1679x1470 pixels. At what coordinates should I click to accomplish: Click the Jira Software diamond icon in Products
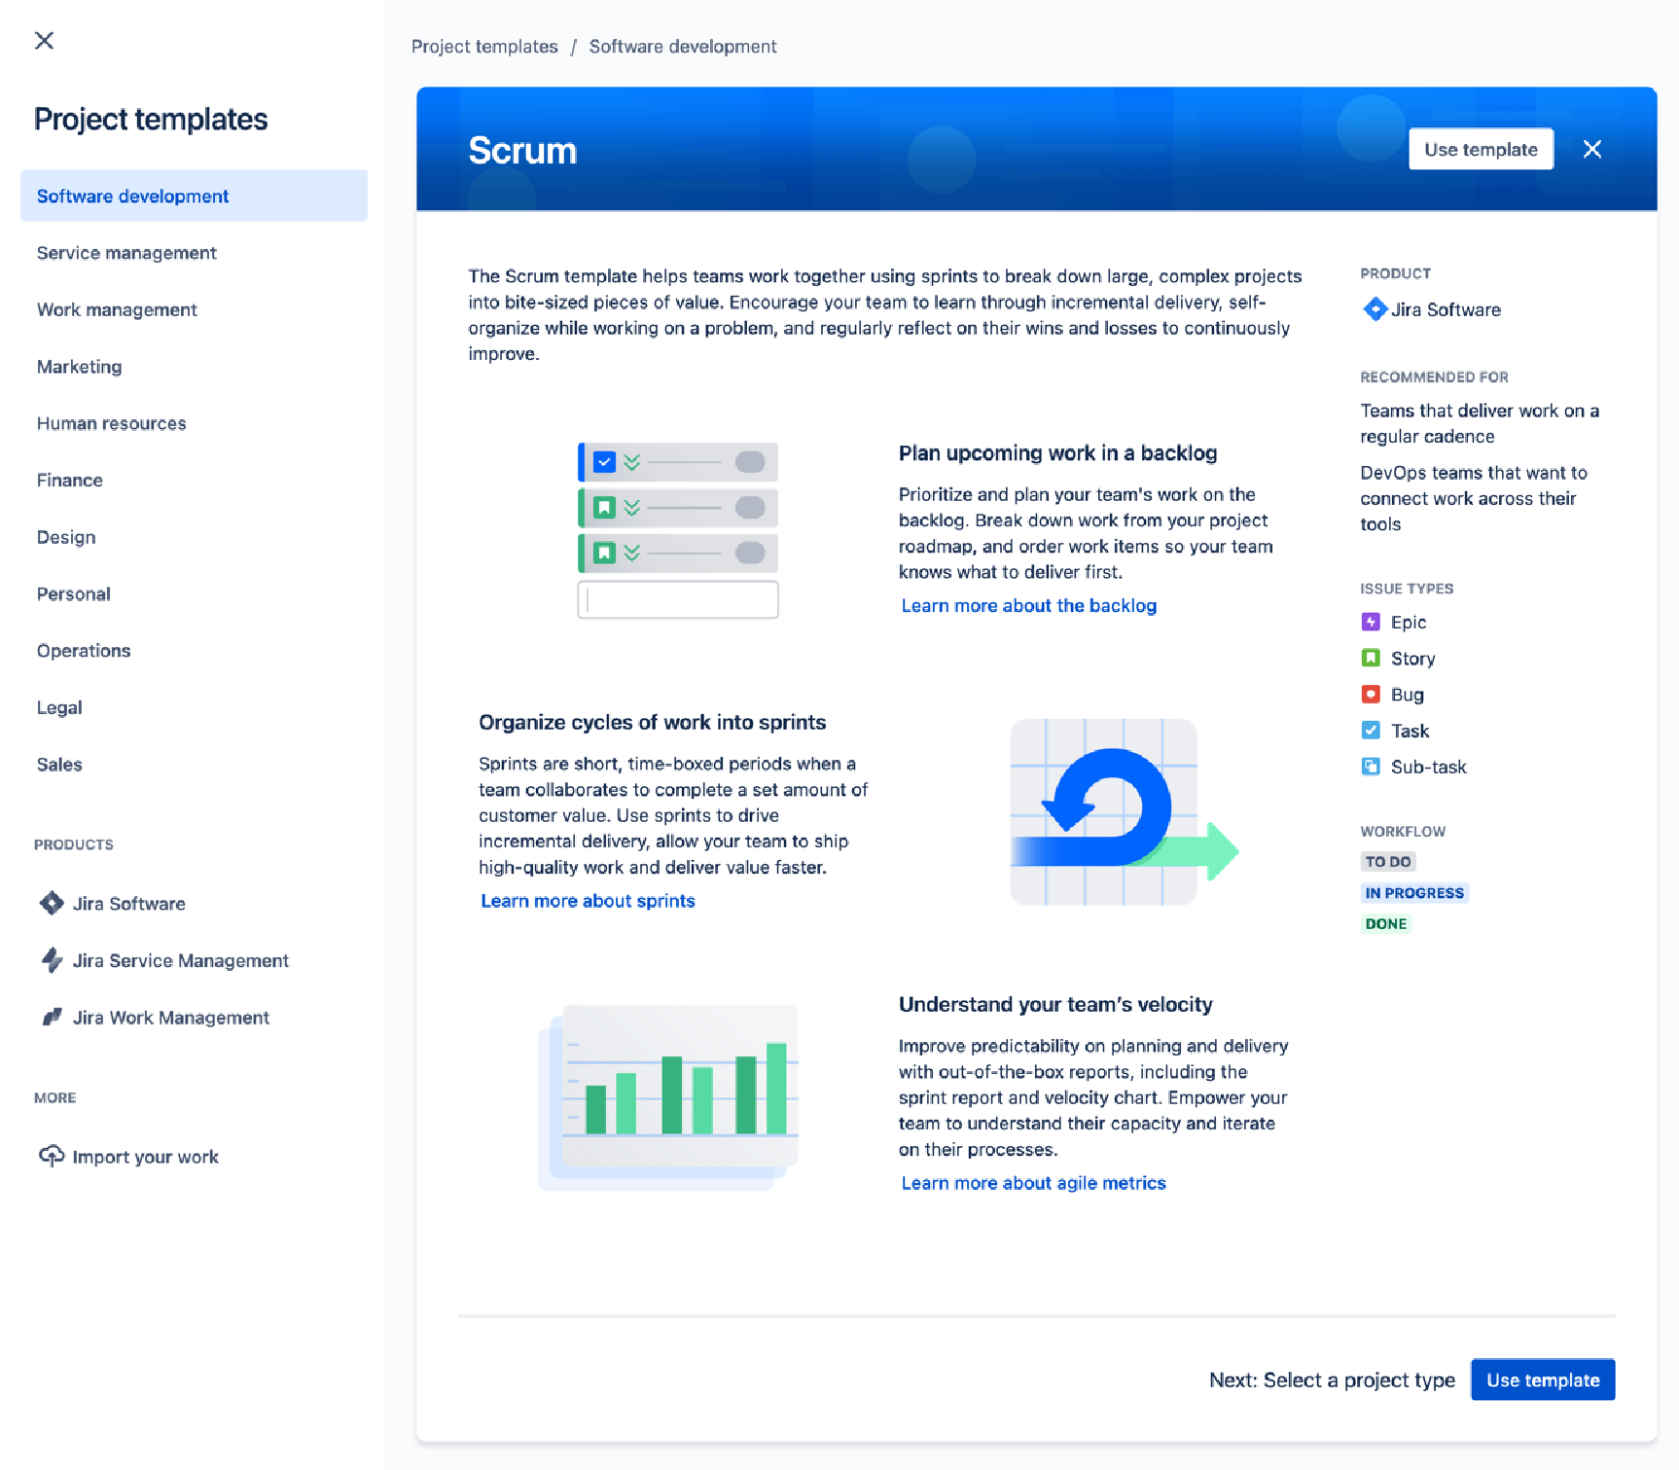[x=52, y=903]
